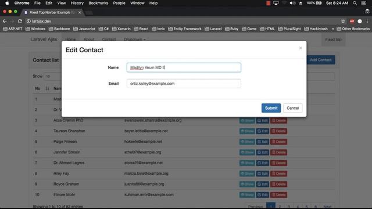The image size is (372, 209).
Task: Open the Ionic bookmarks folder
Action: [158, 28]
